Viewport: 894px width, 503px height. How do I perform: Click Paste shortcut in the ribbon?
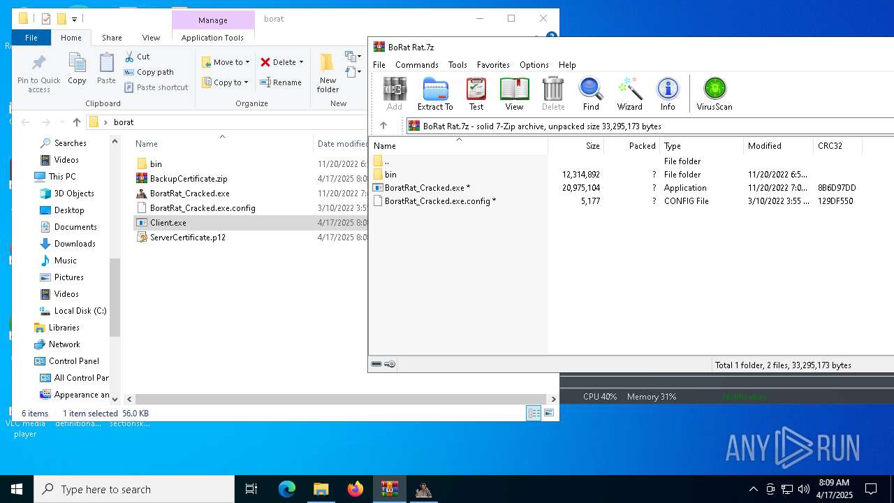click(156, 87)
